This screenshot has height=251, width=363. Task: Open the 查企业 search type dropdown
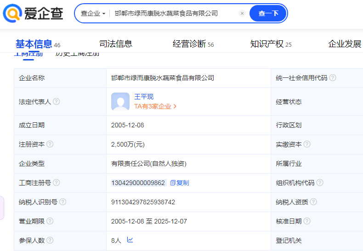(x=93, y=14)
